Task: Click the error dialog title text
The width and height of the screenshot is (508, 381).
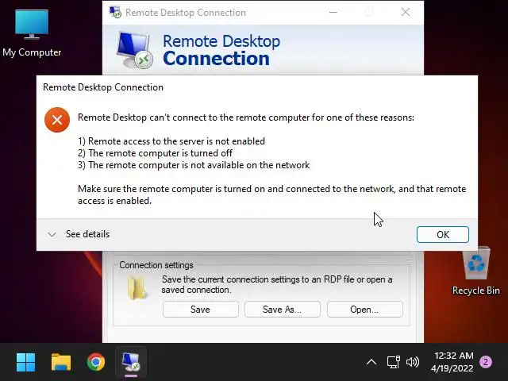Action: point(103,87)
